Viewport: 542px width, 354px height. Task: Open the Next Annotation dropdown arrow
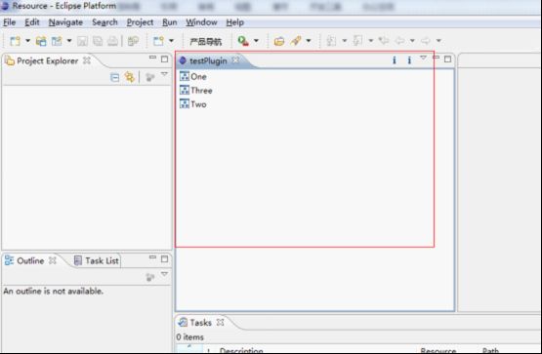pos(345,41)
